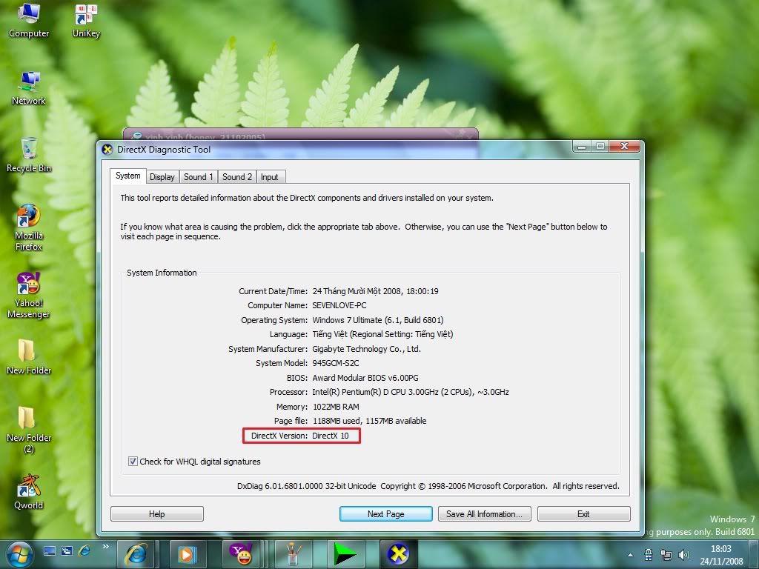This screenshot has height=569, width=759.
Task: Open the Network desktop icon
Action: click(x=29, y=87)
